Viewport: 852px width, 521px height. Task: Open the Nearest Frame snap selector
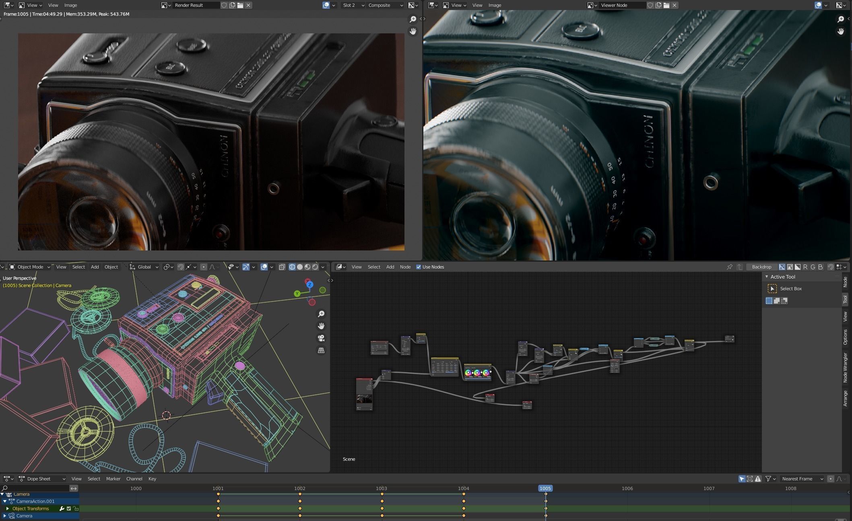tap(802, 479)
